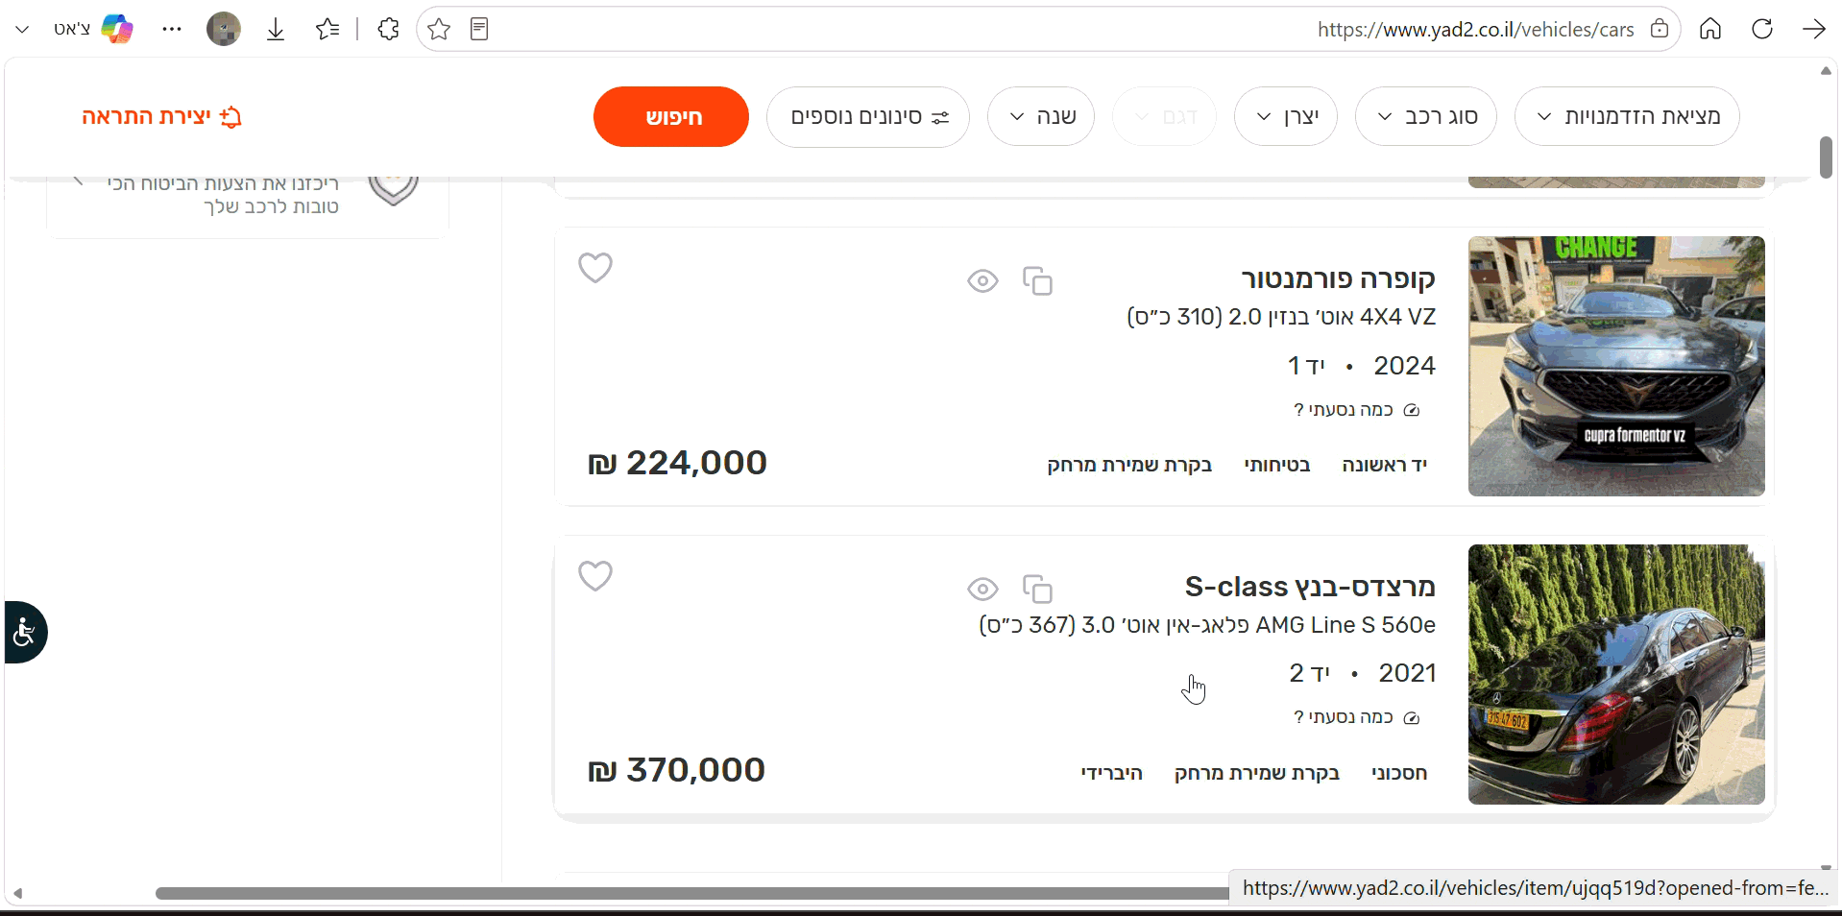Click the chevron beside the צ'אט label
The width and height of the screenshot is (1842, 916).
(22, 30)
